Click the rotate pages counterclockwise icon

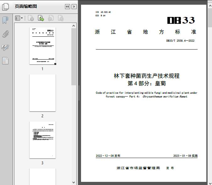(51, 18)
